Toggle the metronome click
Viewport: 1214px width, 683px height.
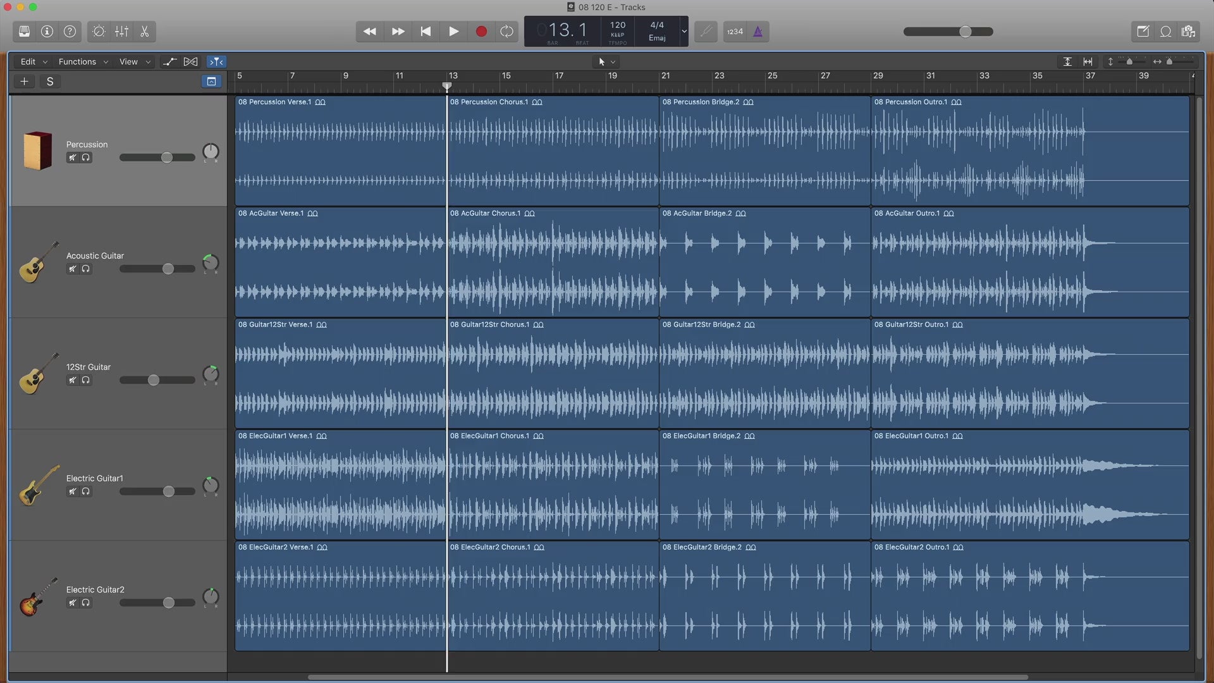click(x=757, y=32)
